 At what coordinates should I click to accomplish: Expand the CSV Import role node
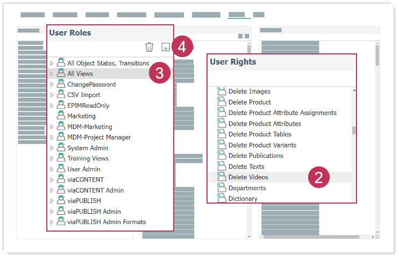pyautogui.click(x=52, y=95)
